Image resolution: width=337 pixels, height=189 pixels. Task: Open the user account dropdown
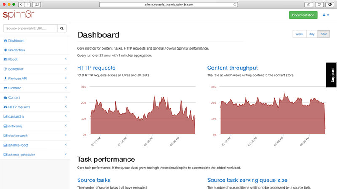325,15
